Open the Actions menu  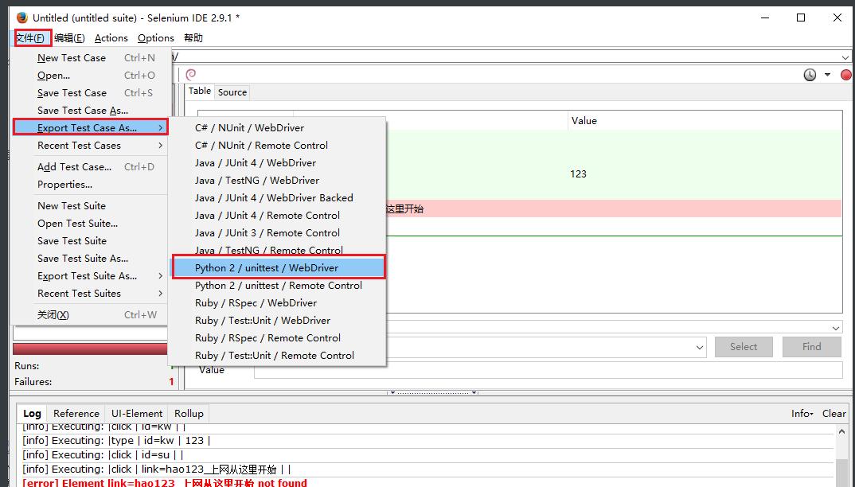(x=111, y=37)
